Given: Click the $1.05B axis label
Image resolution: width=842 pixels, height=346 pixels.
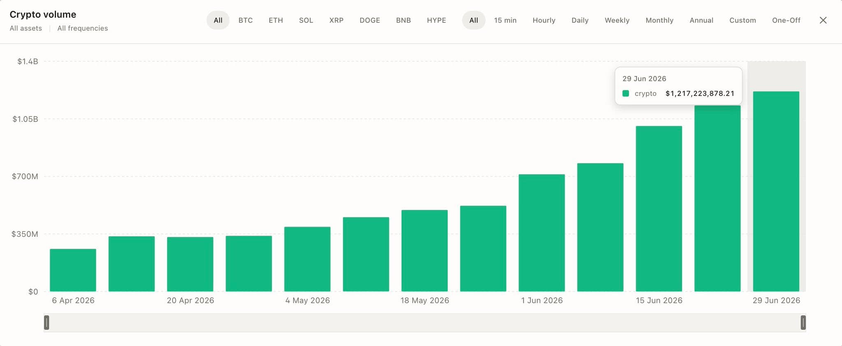Looking at the screenshot, I should click(25, 119).
